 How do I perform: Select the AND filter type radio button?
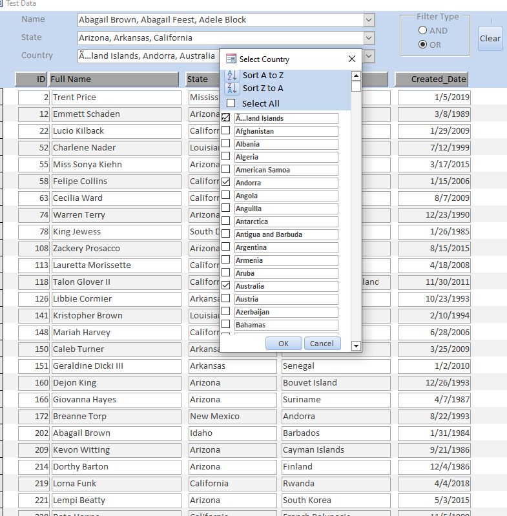[423, 30]
